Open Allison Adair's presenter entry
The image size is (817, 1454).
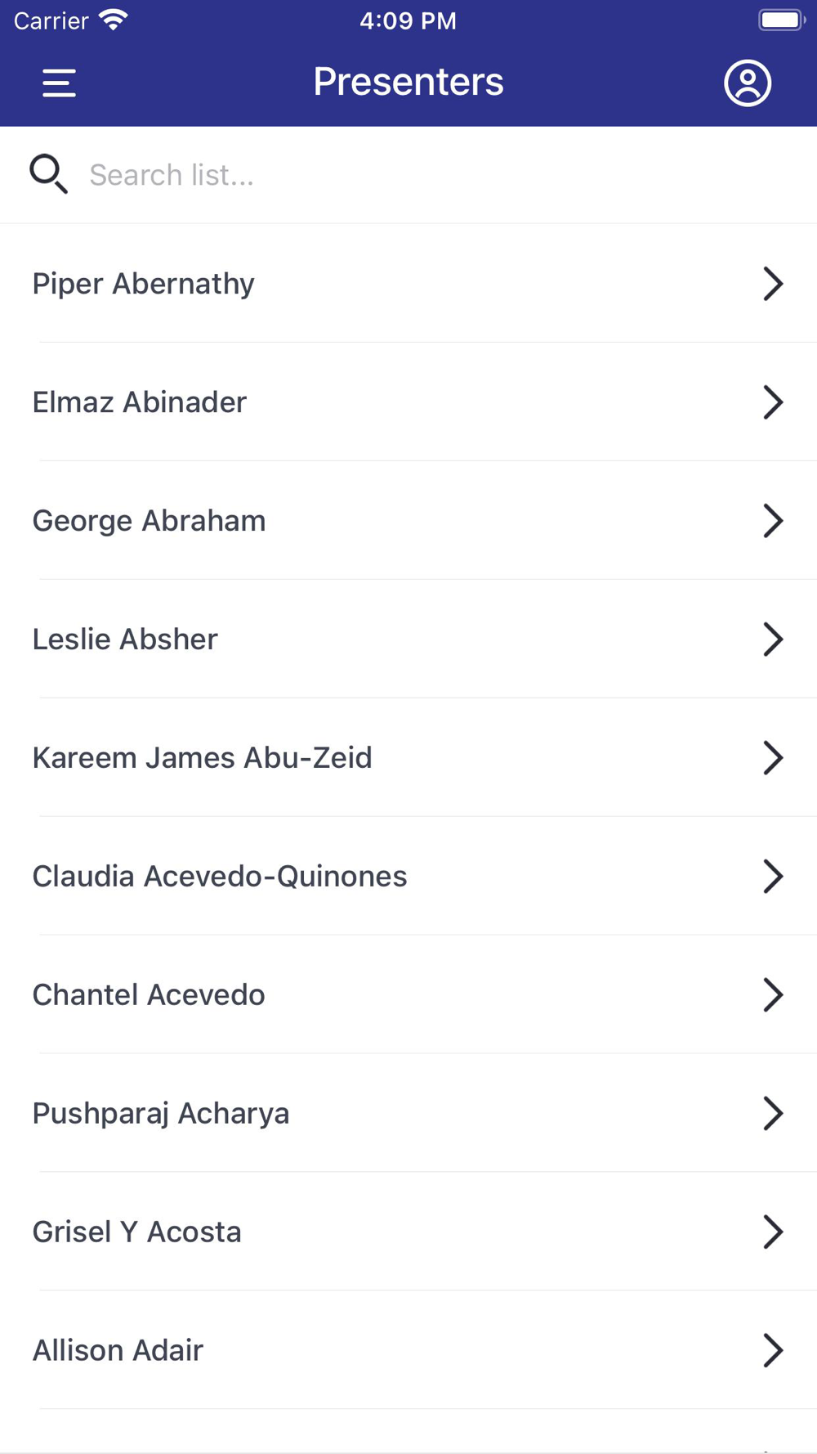click(118, 1351)
